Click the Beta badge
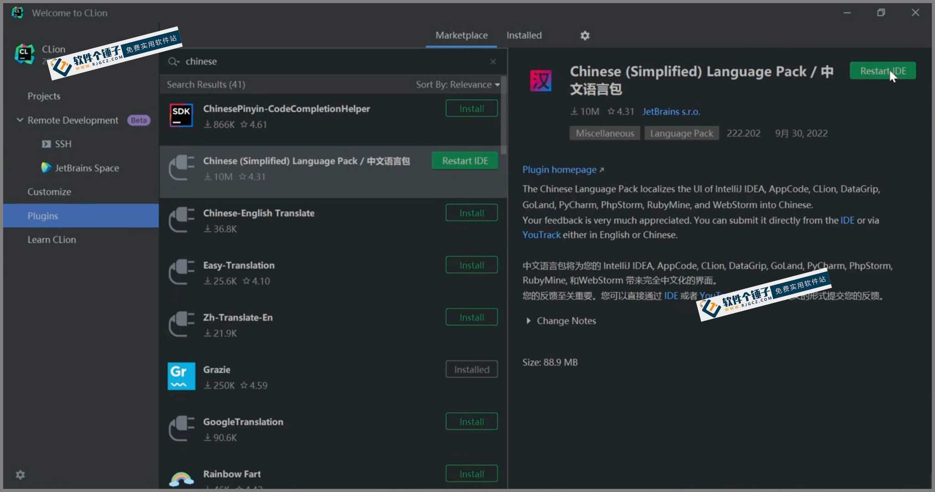 click(x=139, y=120)
